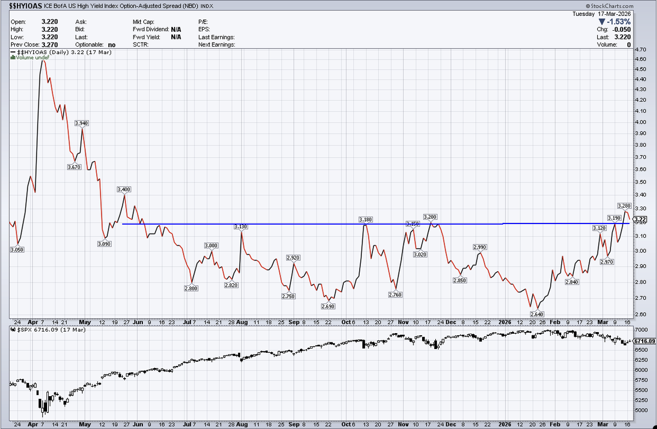Click the Optionable value 'no'
The image size is (657, 429).
coord(112,44)
